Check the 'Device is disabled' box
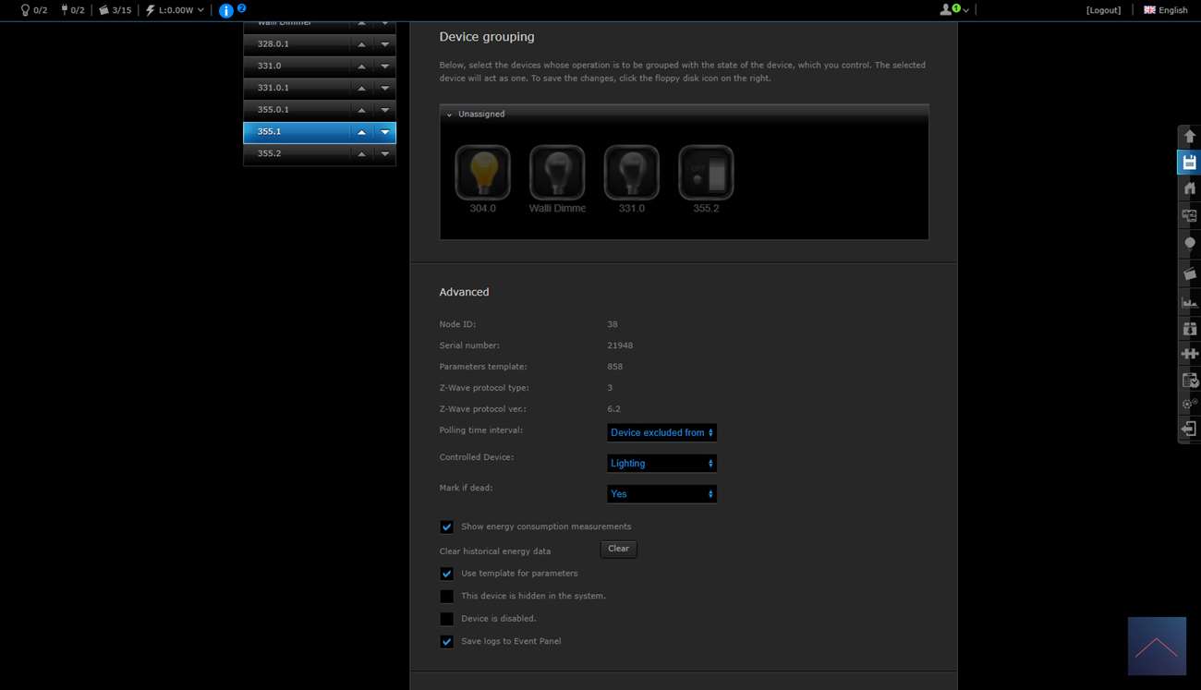The width and height of the screenshot is (1201, 690). (447, 619)
